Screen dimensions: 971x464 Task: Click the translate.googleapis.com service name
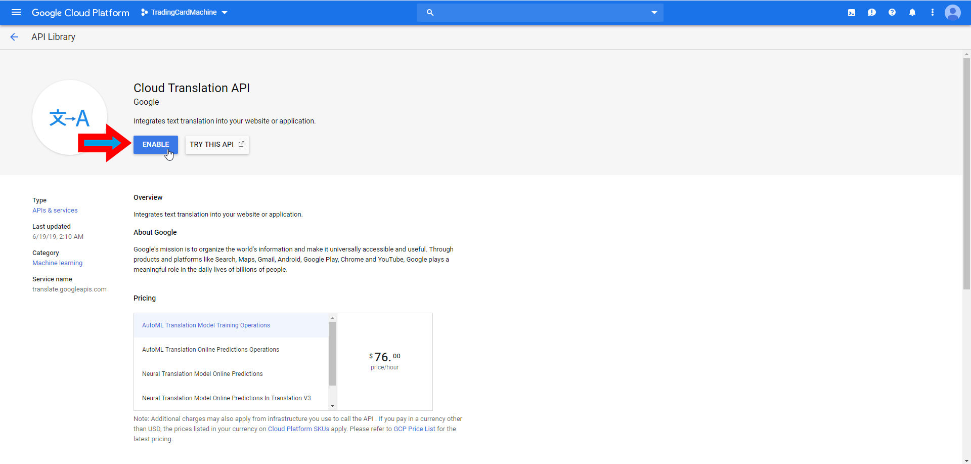tap(69, 289)
